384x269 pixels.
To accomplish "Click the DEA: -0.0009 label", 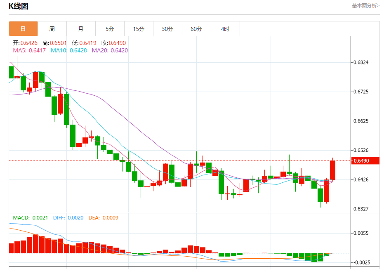I will (104, 218).
